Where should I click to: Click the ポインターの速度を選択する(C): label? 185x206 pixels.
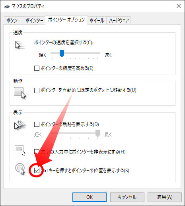64,43
